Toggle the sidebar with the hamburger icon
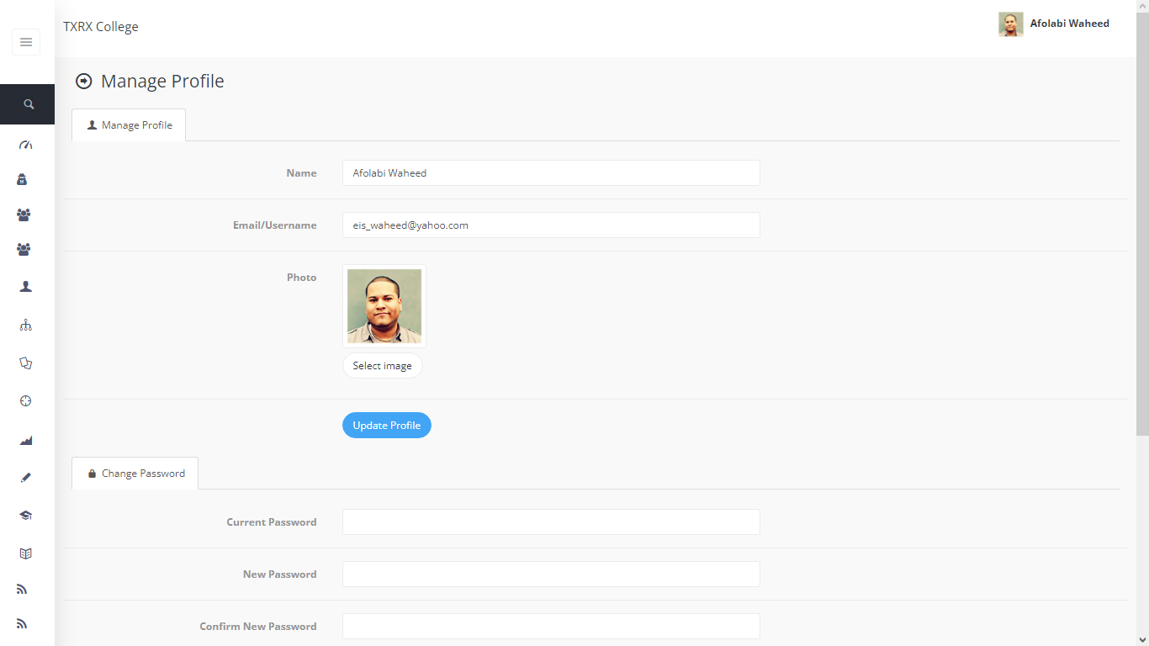 coord(25,41)
